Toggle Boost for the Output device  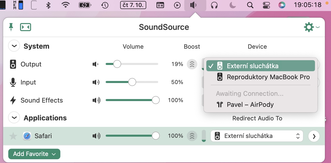pyautogui.click(x=192, y=64)
